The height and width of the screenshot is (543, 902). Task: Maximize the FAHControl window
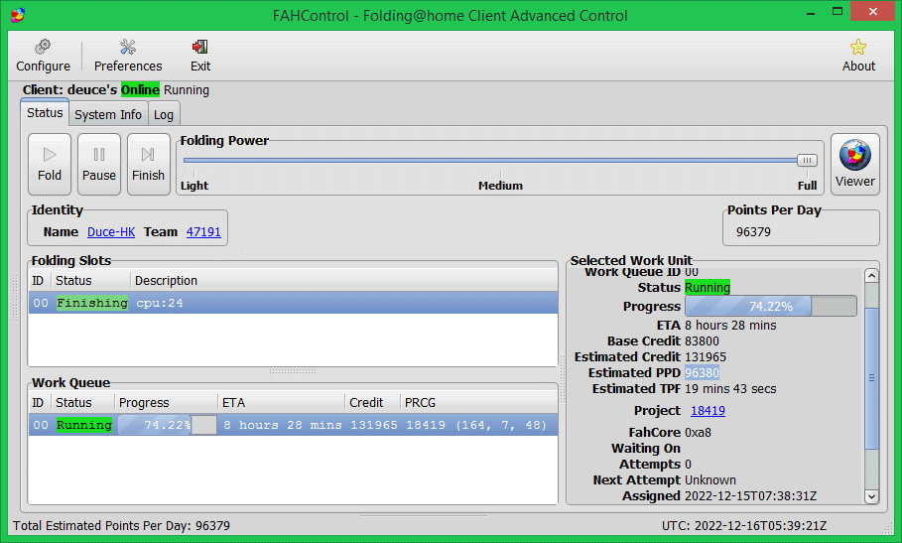(x=837, y=12)
